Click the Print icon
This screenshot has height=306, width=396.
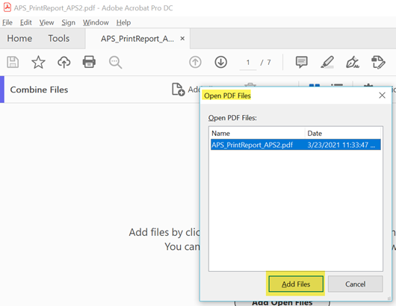[89, 62]
